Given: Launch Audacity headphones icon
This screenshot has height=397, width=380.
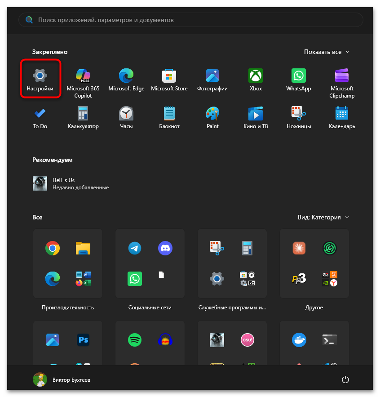Looking at the screenshot, I should 165,340.
